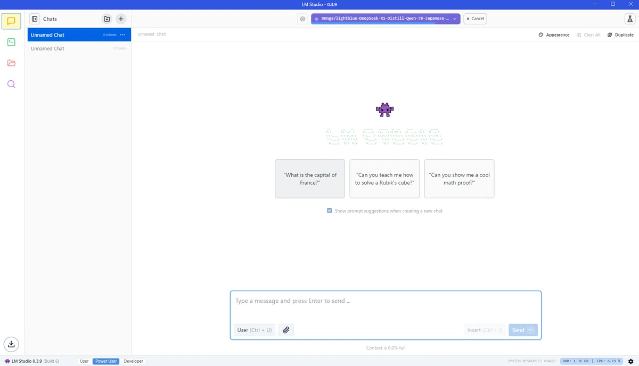Click the purple LM Studio mascot
The width and height of the screenshot is (639, 366).
384,109
